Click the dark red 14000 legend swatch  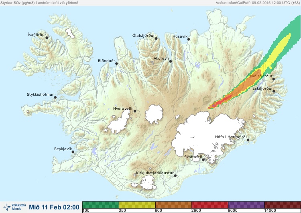[283, 205]
